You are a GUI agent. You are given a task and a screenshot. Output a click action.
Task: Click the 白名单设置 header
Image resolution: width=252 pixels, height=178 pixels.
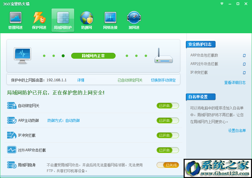(200, 97)
